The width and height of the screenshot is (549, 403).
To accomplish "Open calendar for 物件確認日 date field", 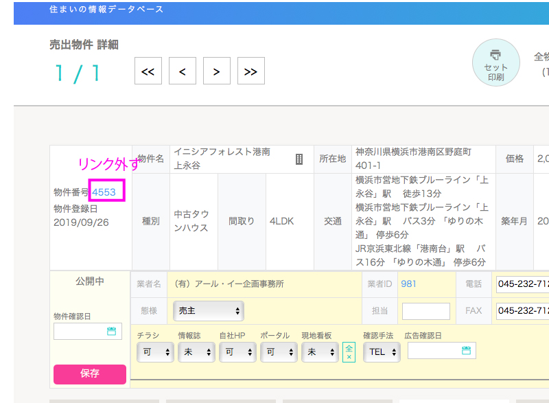I will pyautogui.click(x=112, y=332).
